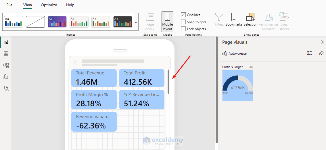326x150 pixels.
Task: Click the 51.24% growth value
Action: click(x=136, y=103)
